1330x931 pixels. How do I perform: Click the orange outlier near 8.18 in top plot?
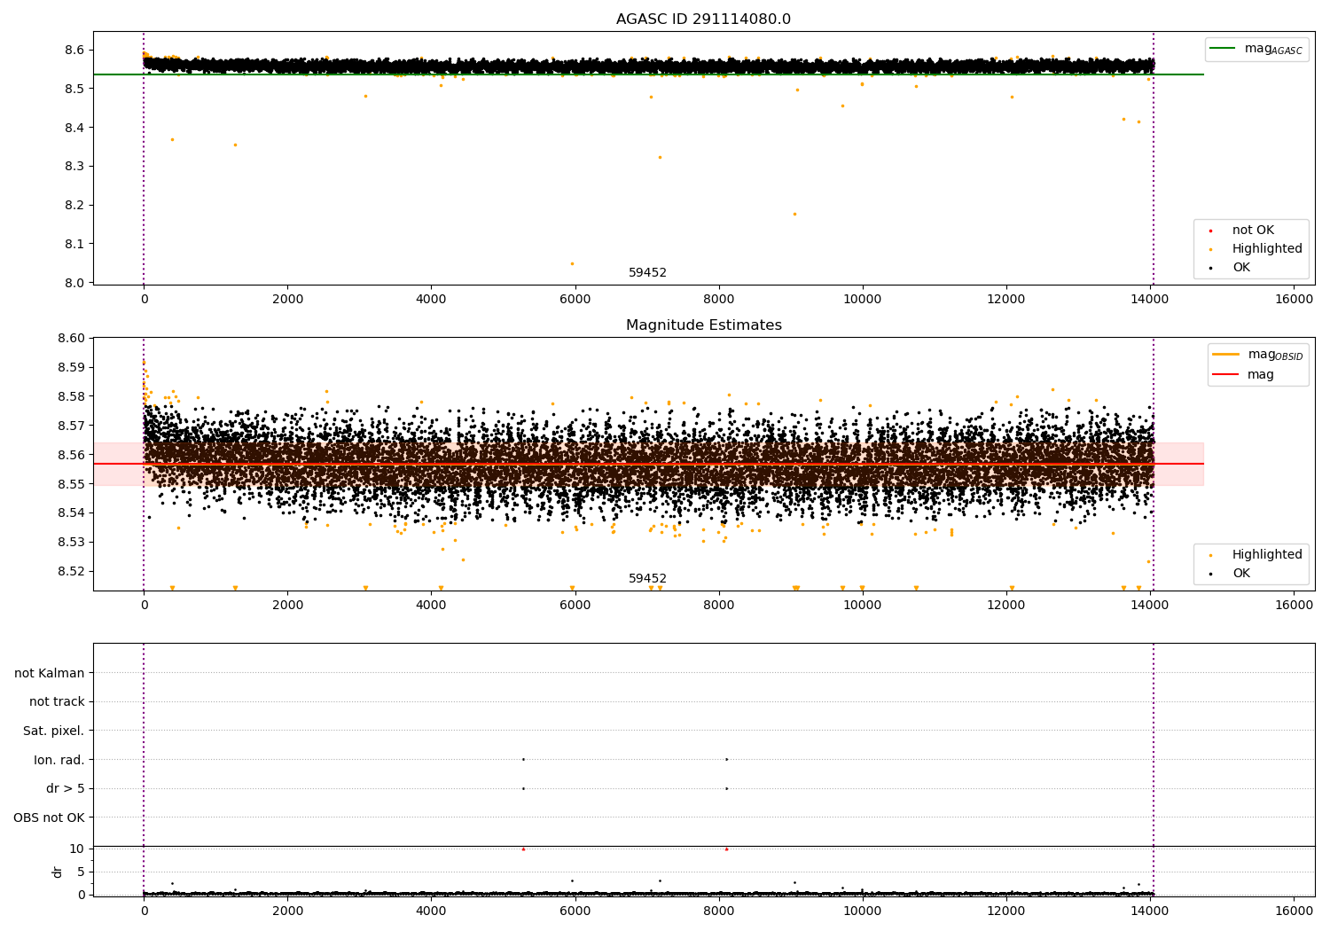pyautogui.click(x=794, y=214)
